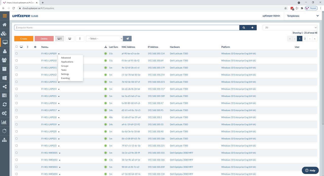Tick the checkbox for FI-HEL-LAP014
Viewport: 324px width, 176px height.
tap(17, 89)
